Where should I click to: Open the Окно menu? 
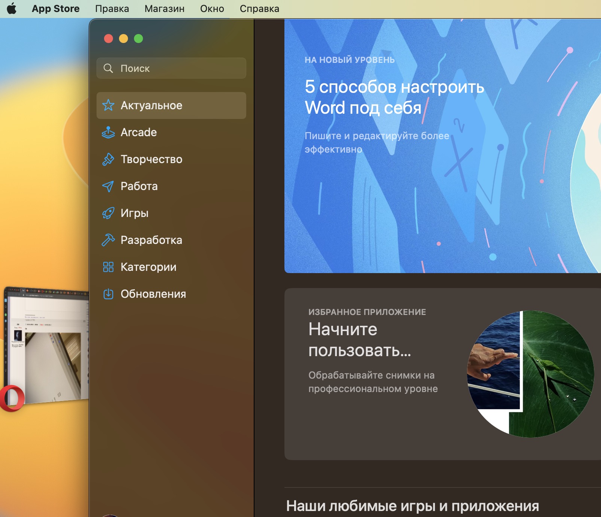(212, 9)
